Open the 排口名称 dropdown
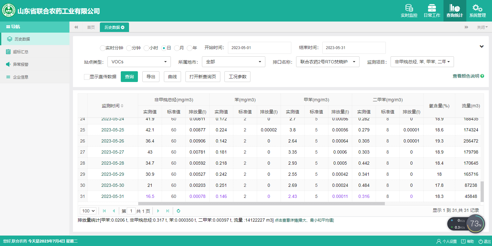 328,62
